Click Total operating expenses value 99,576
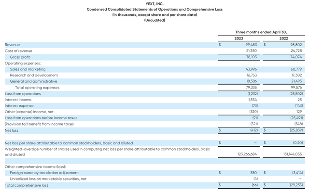 coord(296,88)
